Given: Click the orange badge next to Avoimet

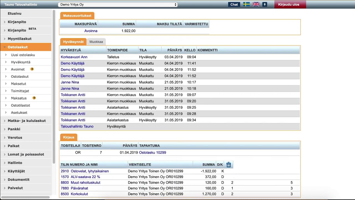Looking at the screenshot, I should (32, 69).
